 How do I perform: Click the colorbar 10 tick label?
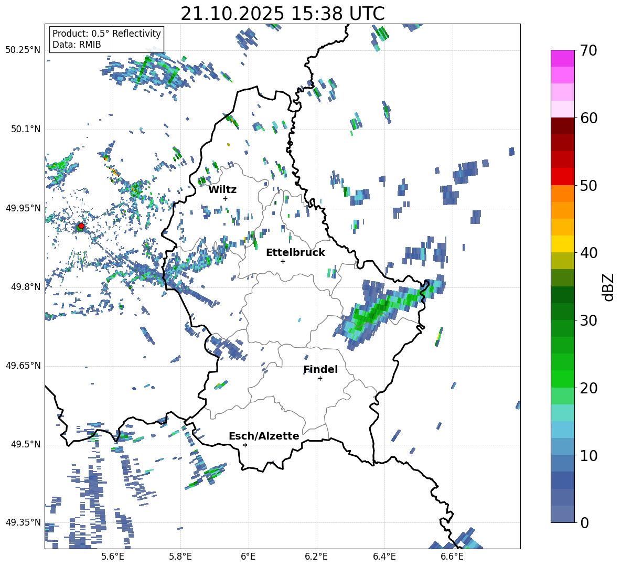pyautogui.click(x=588, y=455)
